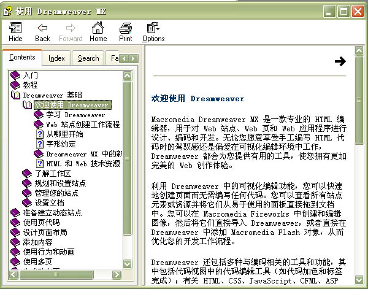This screenshot has height=289, width=368.
Task: Open the 字形约定 topic page icon
Action: 40,144
